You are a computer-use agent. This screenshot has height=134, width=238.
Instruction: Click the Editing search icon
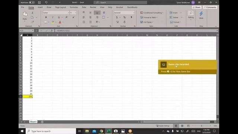[x=191, y=13]
